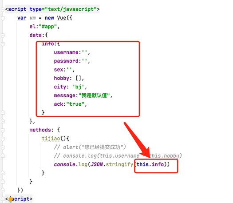This screenshot has width=233, height=203.
Task: Click the 'console' object in the active log line
Action: (65, 164)
